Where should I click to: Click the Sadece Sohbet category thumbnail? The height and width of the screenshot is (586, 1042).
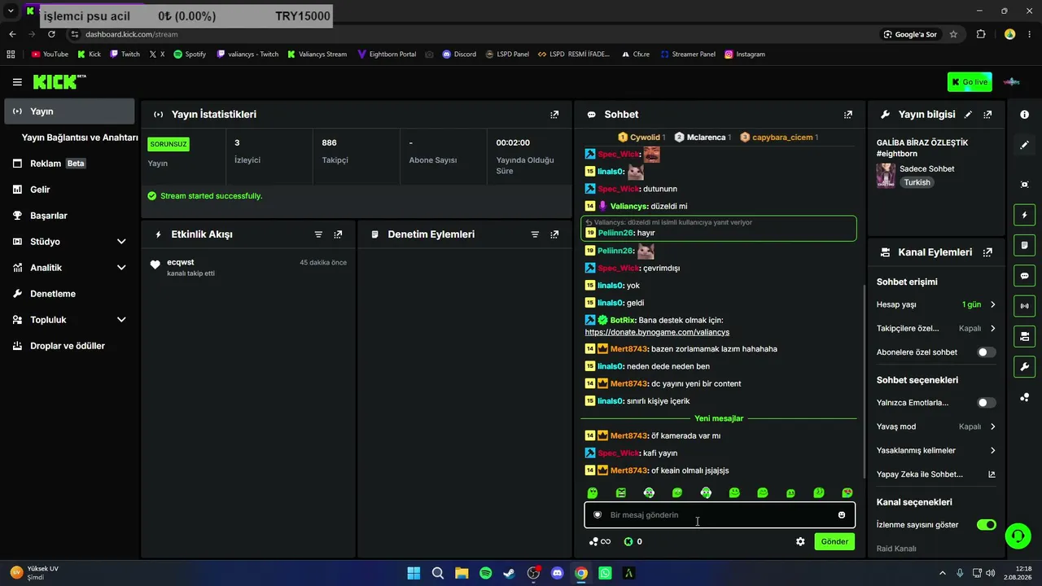coord(886,175)
